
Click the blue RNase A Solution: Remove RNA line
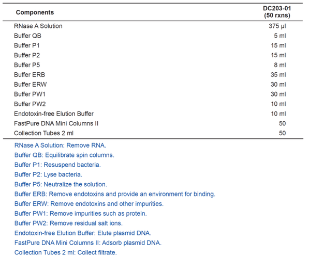(60, 146)
